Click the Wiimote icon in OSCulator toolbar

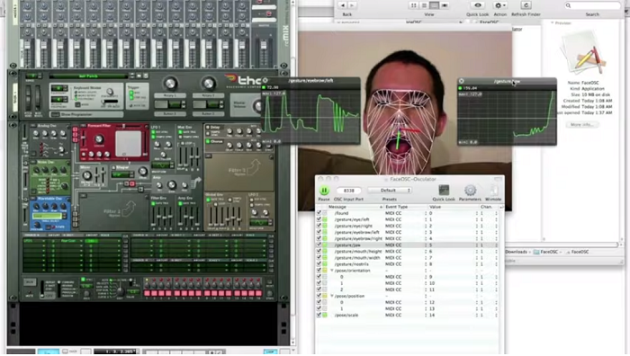coord(493,190)
